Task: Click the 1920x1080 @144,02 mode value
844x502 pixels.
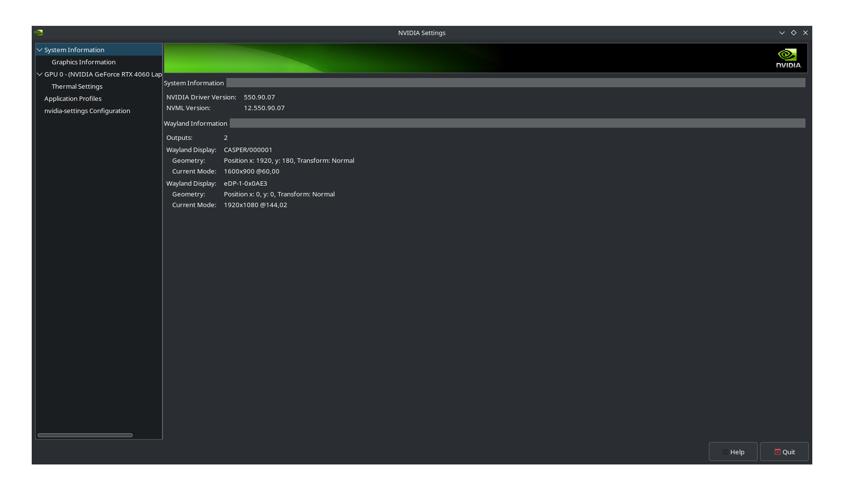Action: point(256,205)
